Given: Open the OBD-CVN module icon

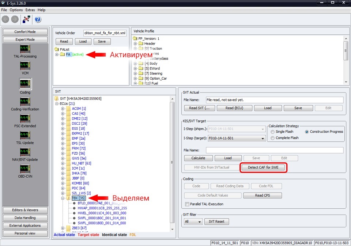Looking at the screenshot, I should click(25, 169).
